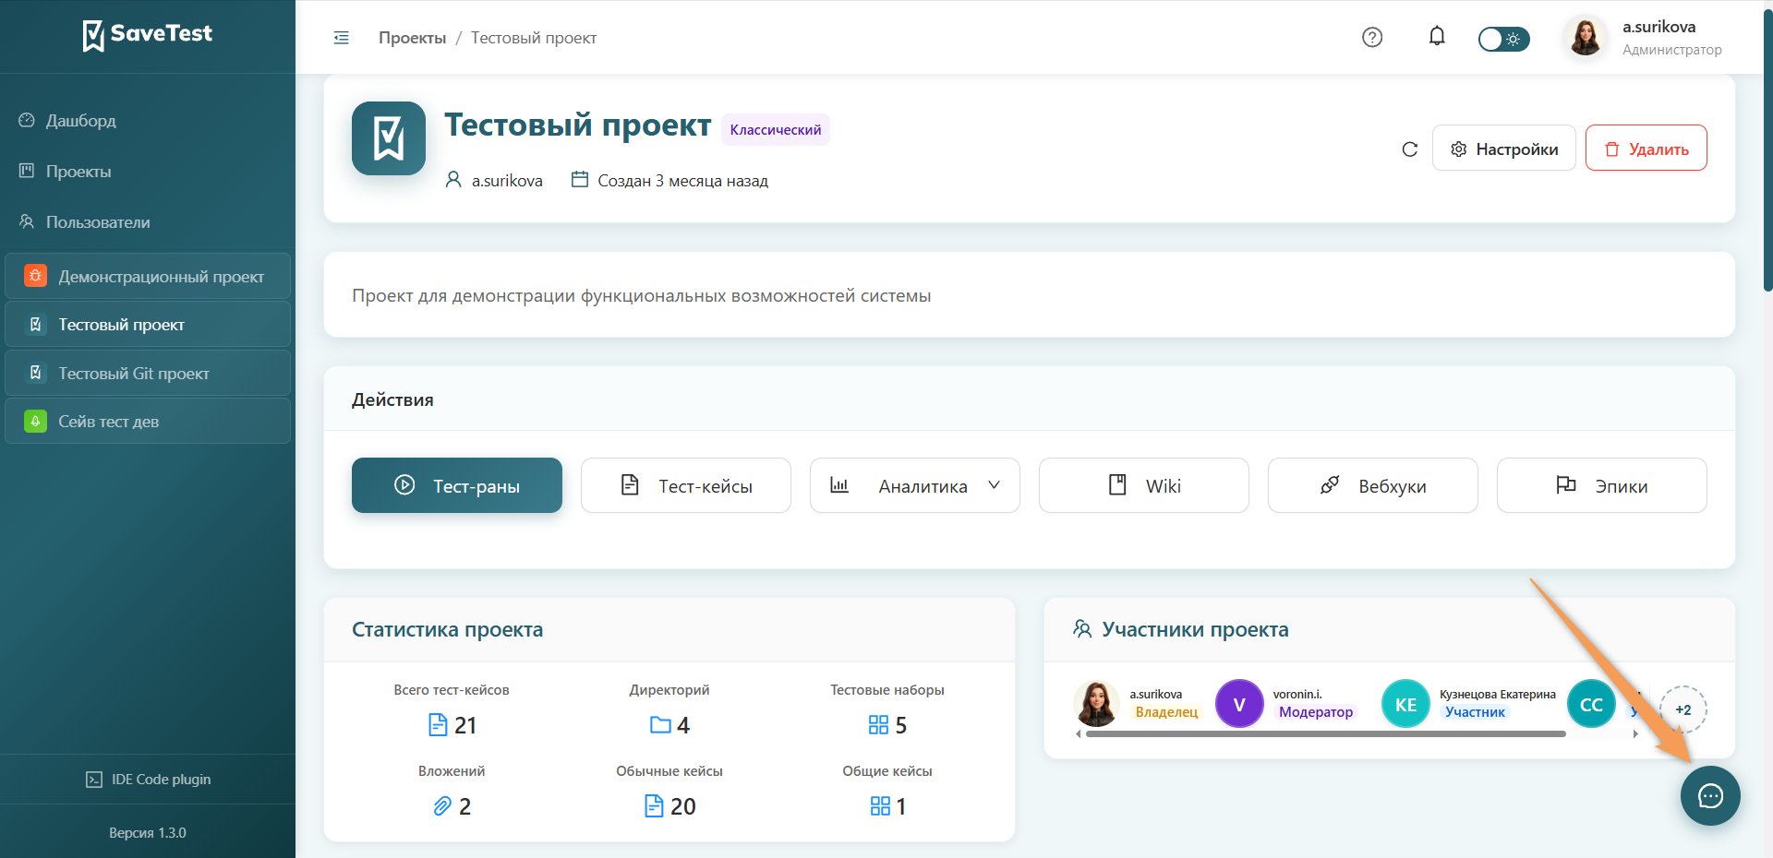This screenshot has height=858, width=1773.
Task: Refresh project with reload icon
Action: 1409,149
